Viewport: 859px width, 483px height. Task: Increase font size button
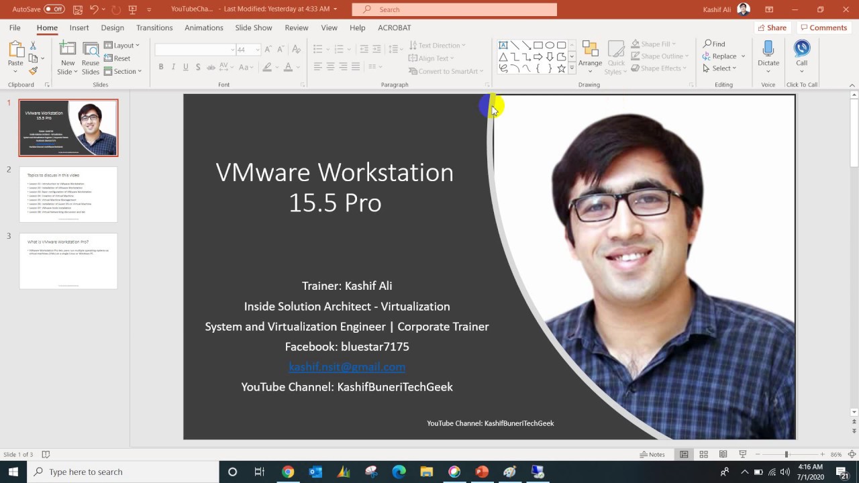pos(268,50)
